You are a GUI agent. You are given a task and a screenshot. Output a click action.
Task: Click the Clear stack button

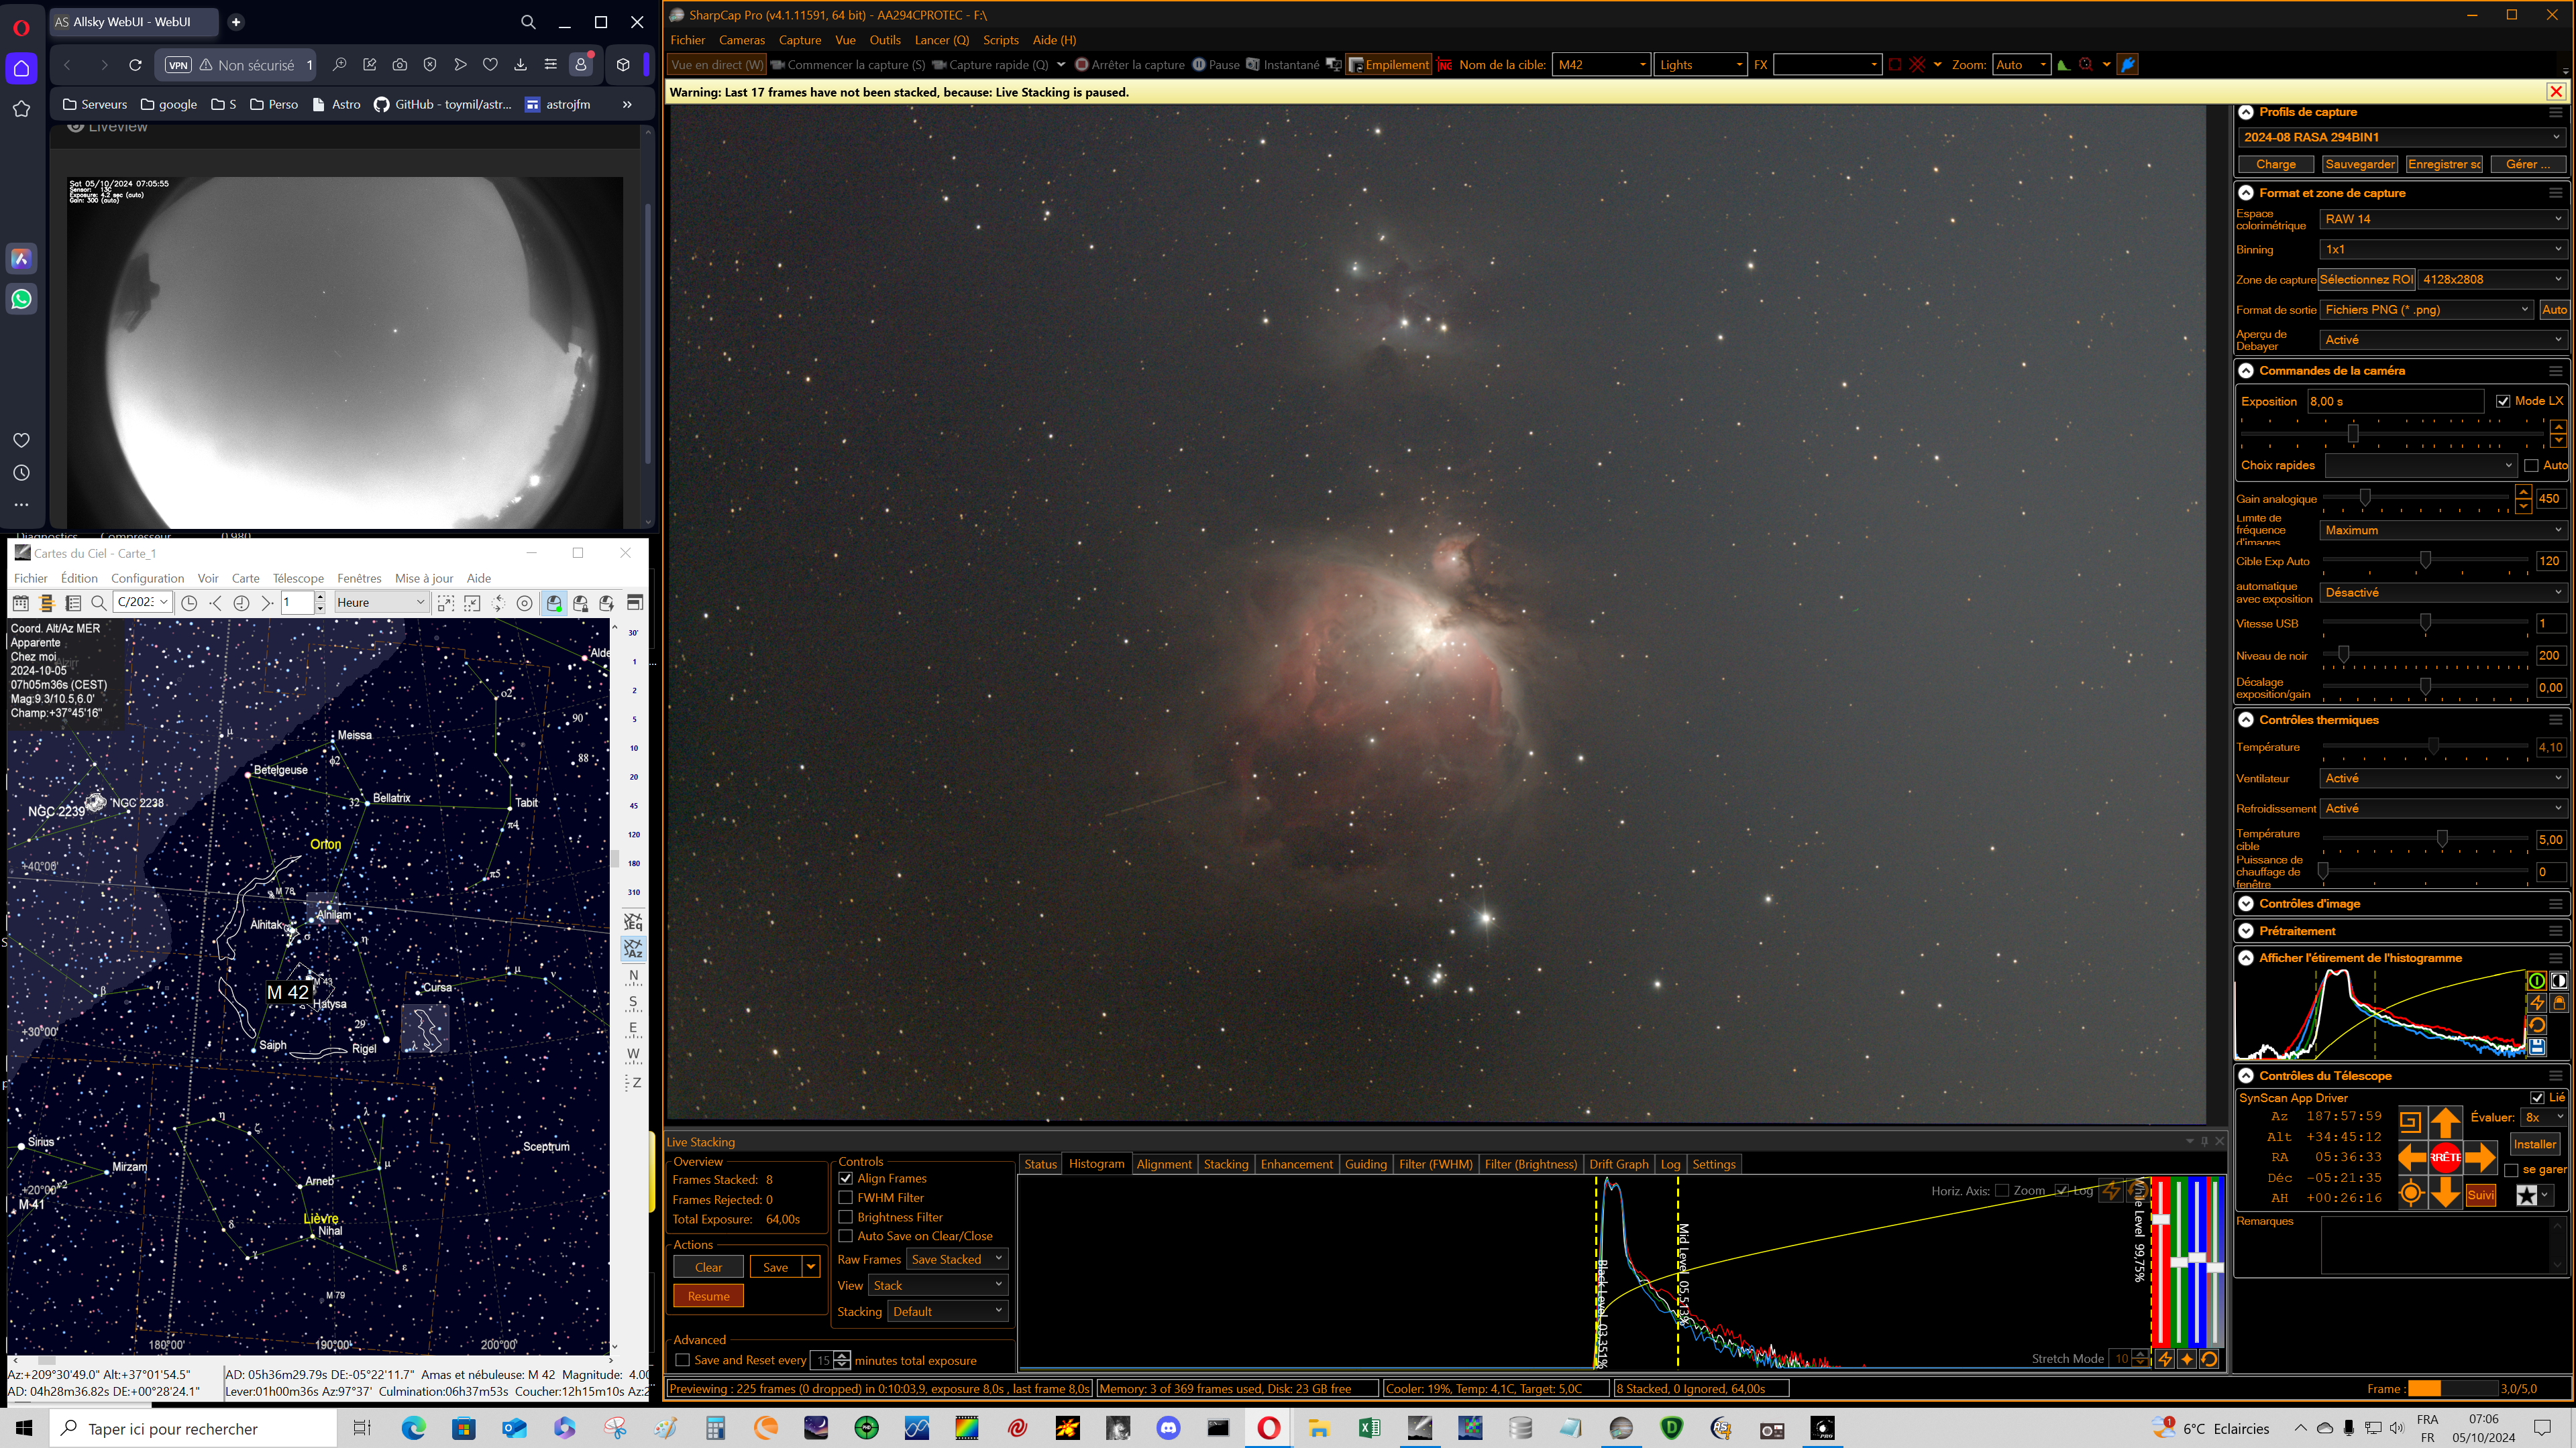click(x=708, y=1267)
